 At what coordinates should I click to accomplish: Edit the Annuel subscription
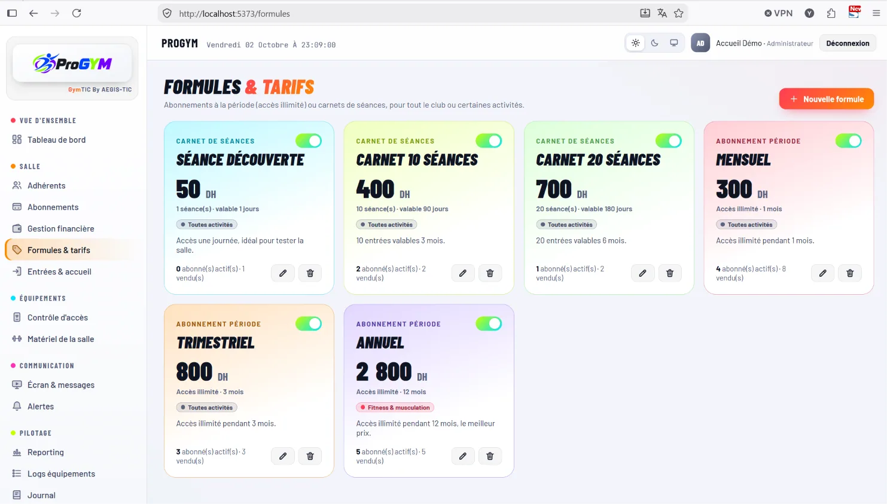[463, 456]
